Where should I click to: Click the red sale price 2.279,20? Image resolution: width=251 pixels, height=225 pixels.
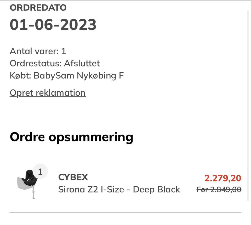[x=223, y=178]
